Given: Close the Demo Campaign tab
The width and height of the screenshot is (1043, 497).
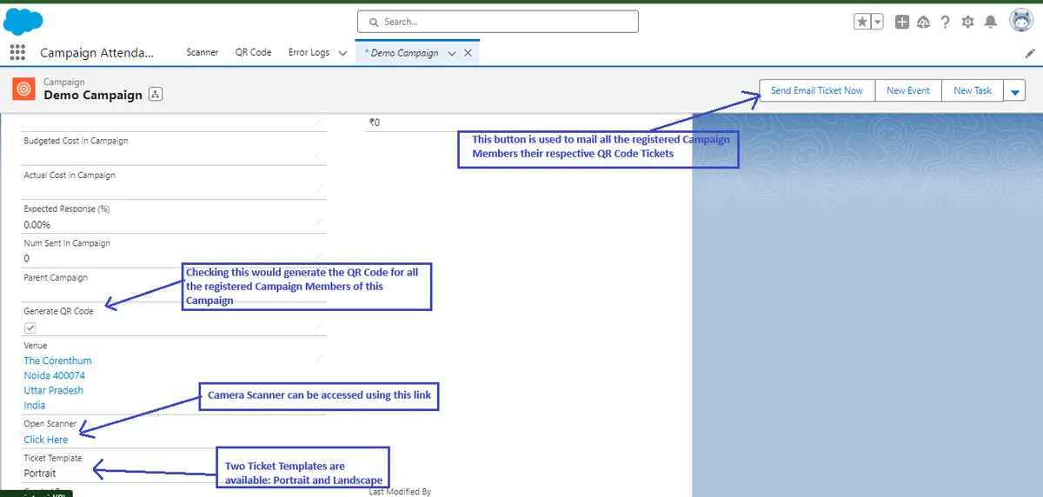Looking at the screenshot, I should 468,53.
